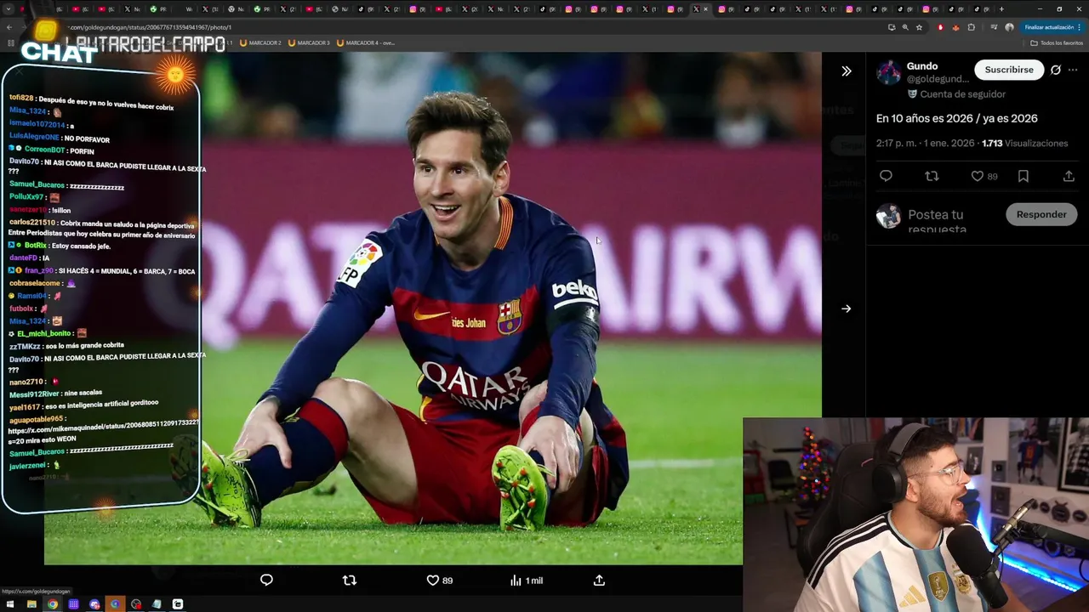
Task: Open the Windows Start button
Action: click(10, 604)
